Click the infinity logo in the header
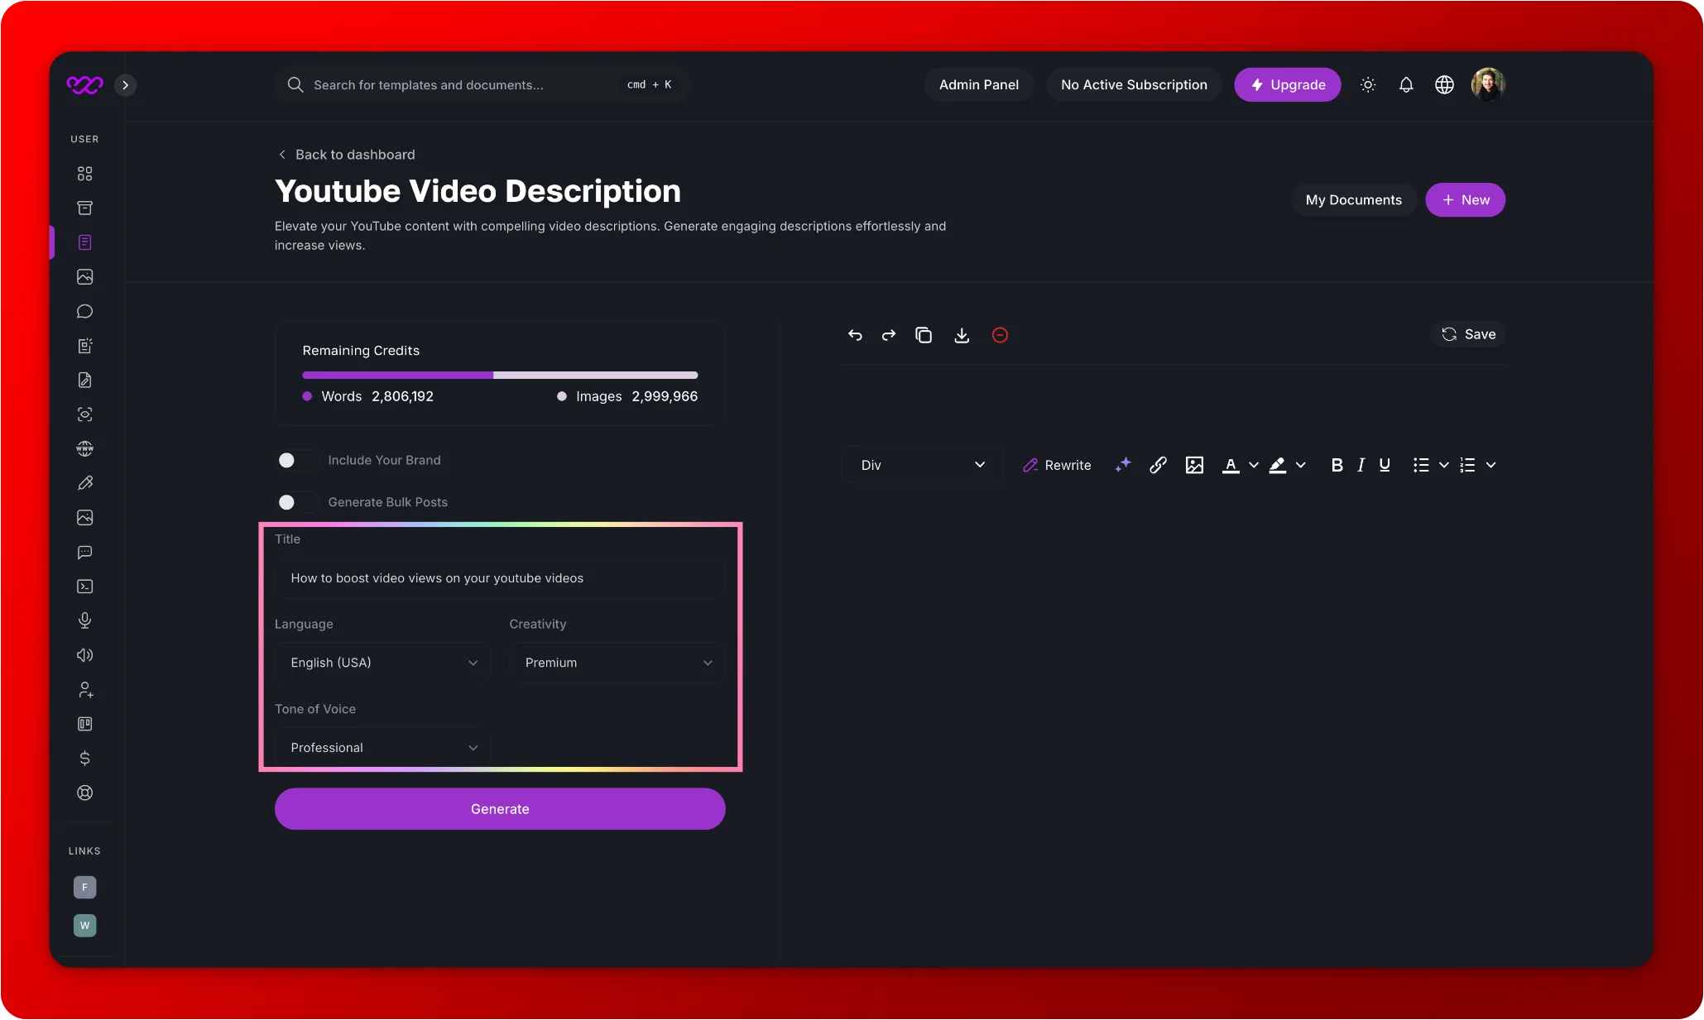 click(84, 84)
